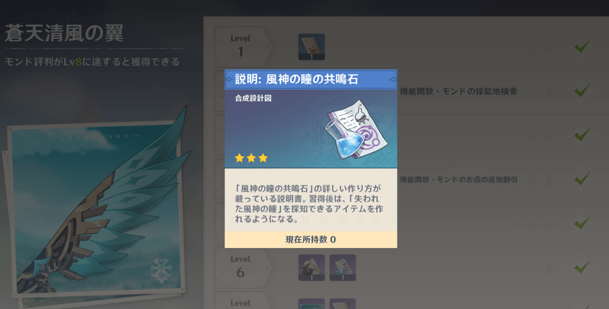Select the Level 1 badge
609x309 pixels.
point(241,46)
